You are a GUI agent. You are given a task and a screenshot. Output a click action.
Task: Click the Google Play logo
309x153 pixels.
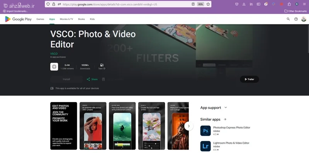click(x=18, y=19)
